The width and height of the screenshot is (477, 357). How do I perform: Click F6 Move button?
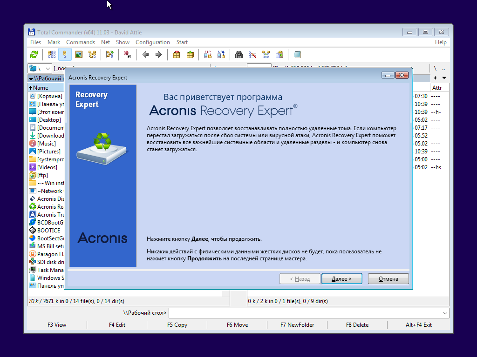[x=237, y=325]
